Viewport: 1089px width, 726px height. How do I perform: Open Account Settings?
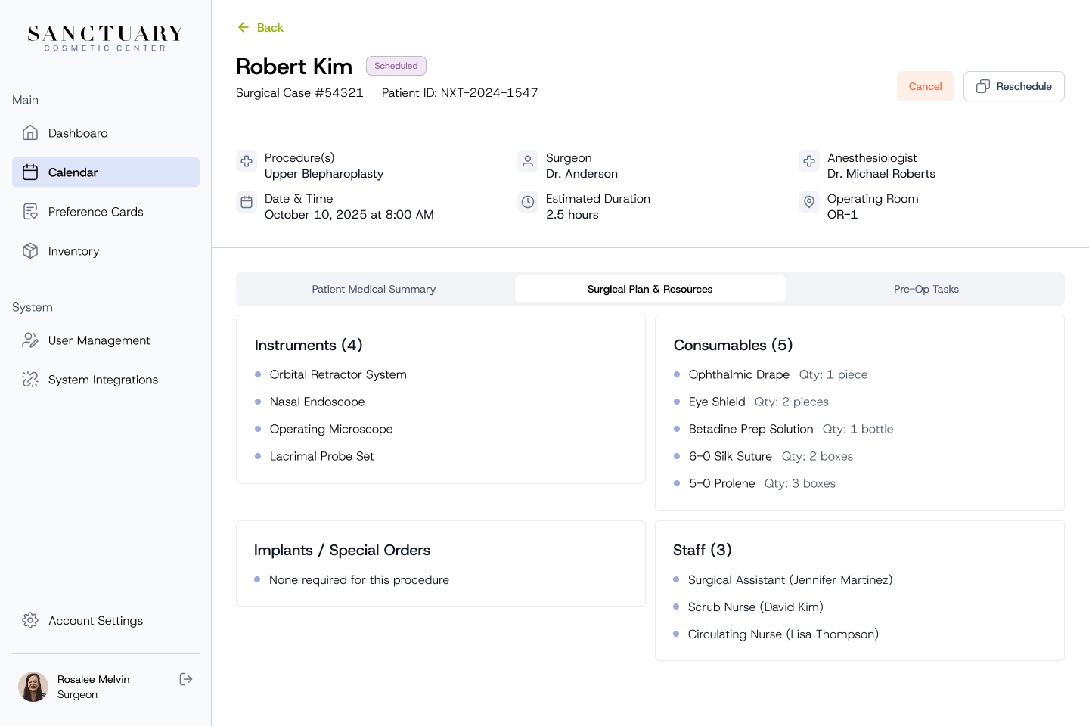click(106, 620)
